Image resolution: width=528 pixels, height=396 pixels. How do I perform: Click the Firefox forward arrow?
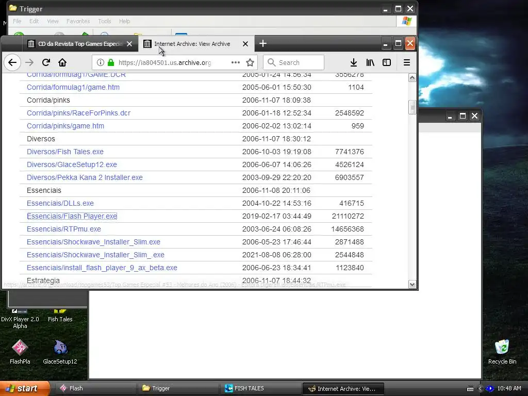tap(29, 62)
